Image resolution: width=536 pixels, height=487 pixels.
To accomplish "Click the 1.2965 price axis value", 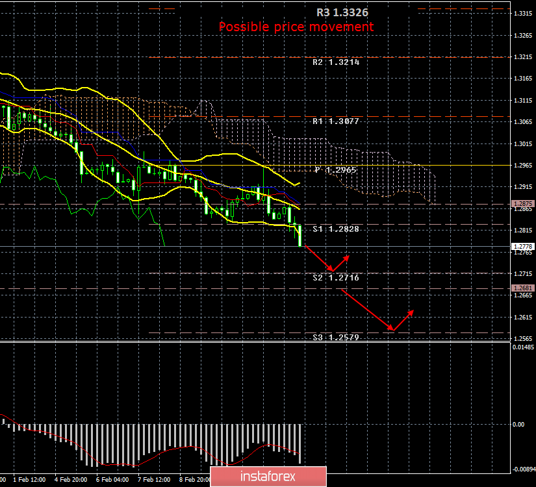I will (523, 166).
